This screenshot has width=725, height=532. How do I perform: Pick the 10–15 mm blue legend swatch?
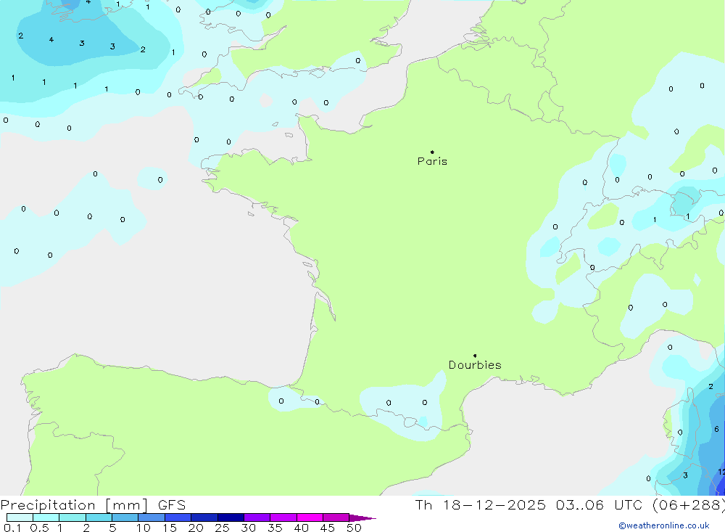point(152,517)
